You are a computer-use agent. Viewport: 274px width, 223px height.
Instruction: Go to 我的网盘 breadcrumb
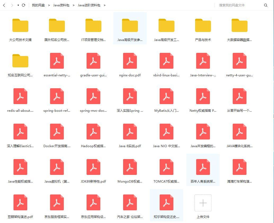(38, 5)
